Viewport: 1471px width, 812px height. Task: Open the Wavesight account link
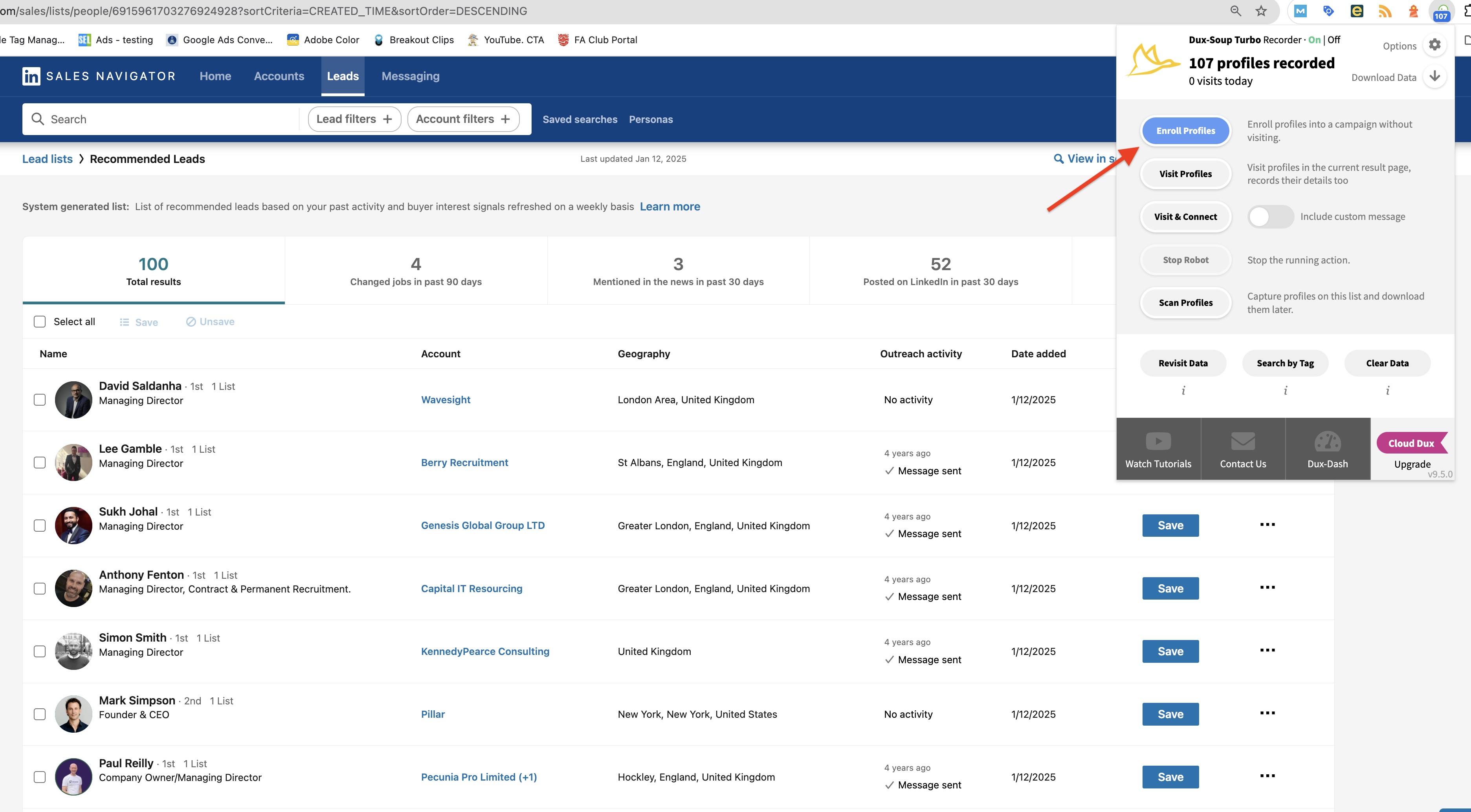[x=446, y=399]
